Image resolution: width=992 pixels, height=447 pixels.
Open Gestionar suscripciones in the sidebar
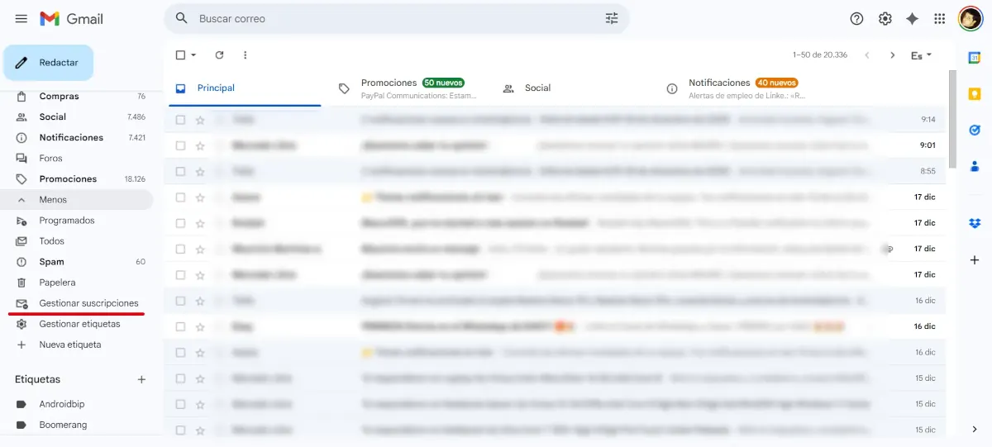[x=88, y=303]
